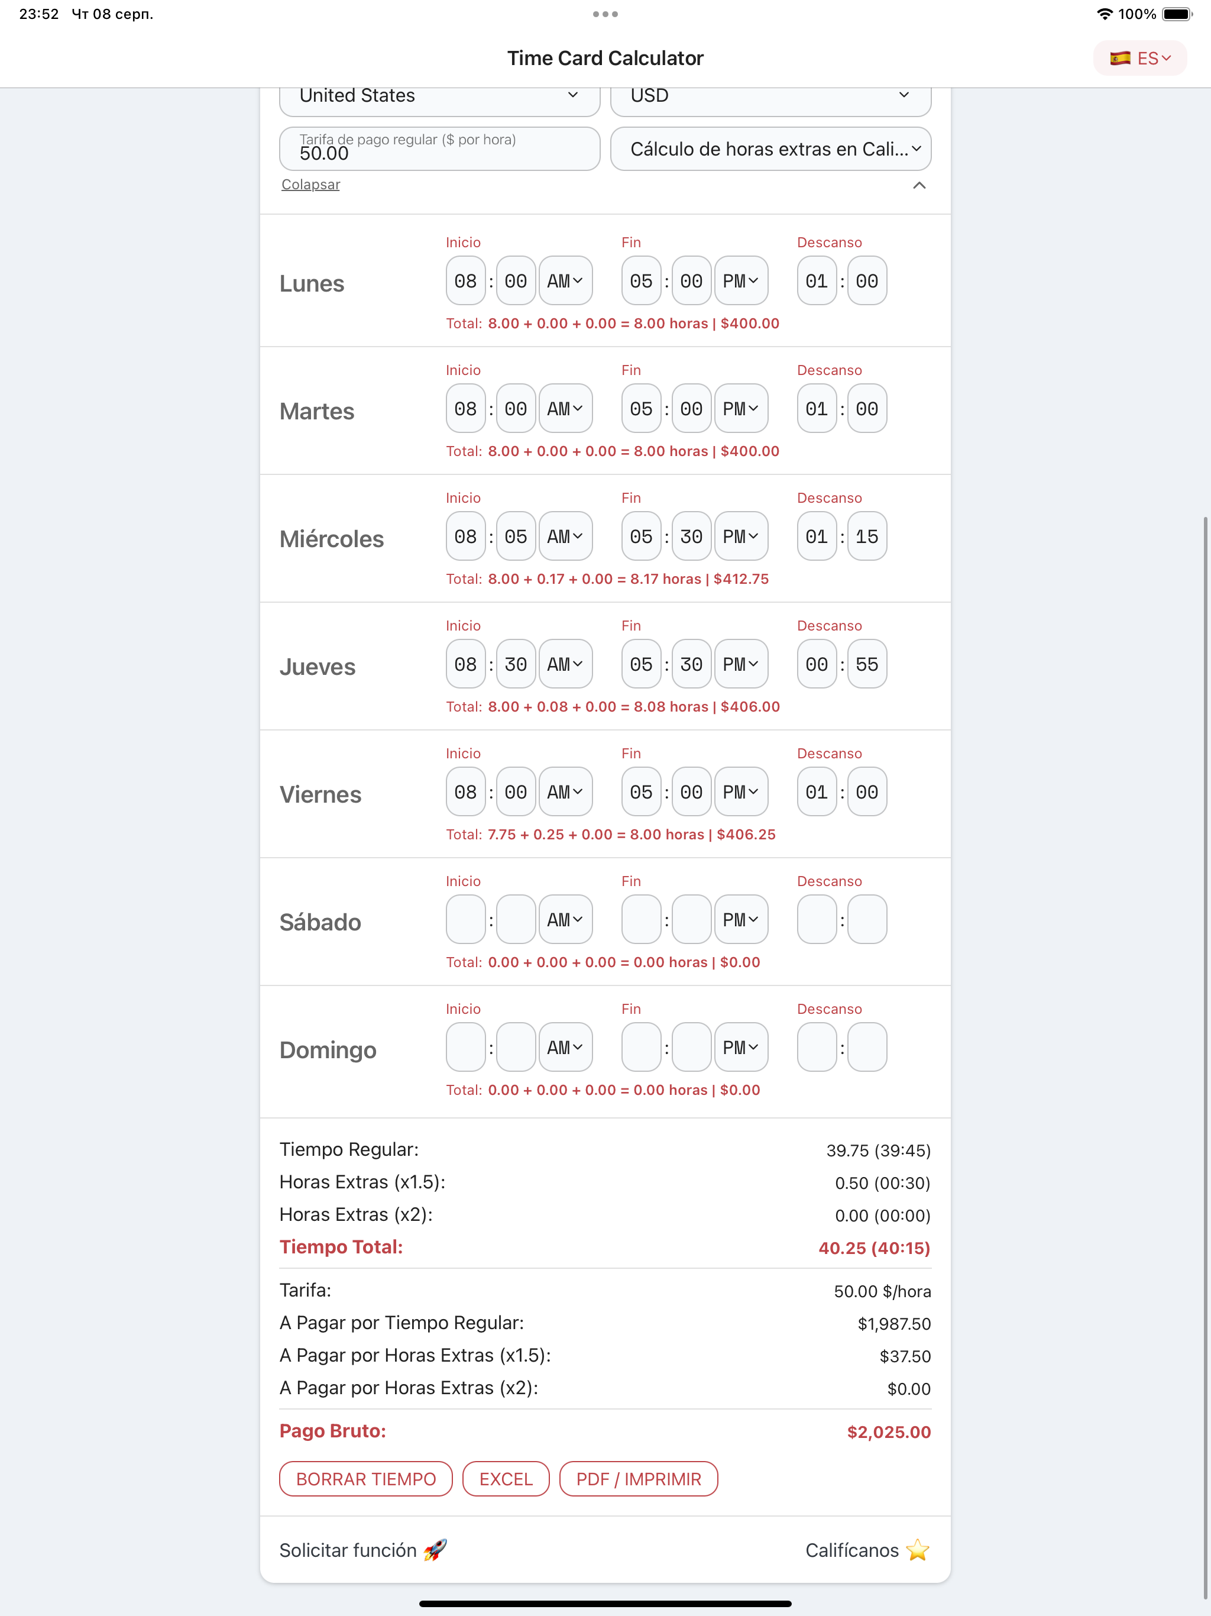The image size is (1211, 1616).
Task: Toggle Sábado start AM selector
Action: (x=565, y=919)
